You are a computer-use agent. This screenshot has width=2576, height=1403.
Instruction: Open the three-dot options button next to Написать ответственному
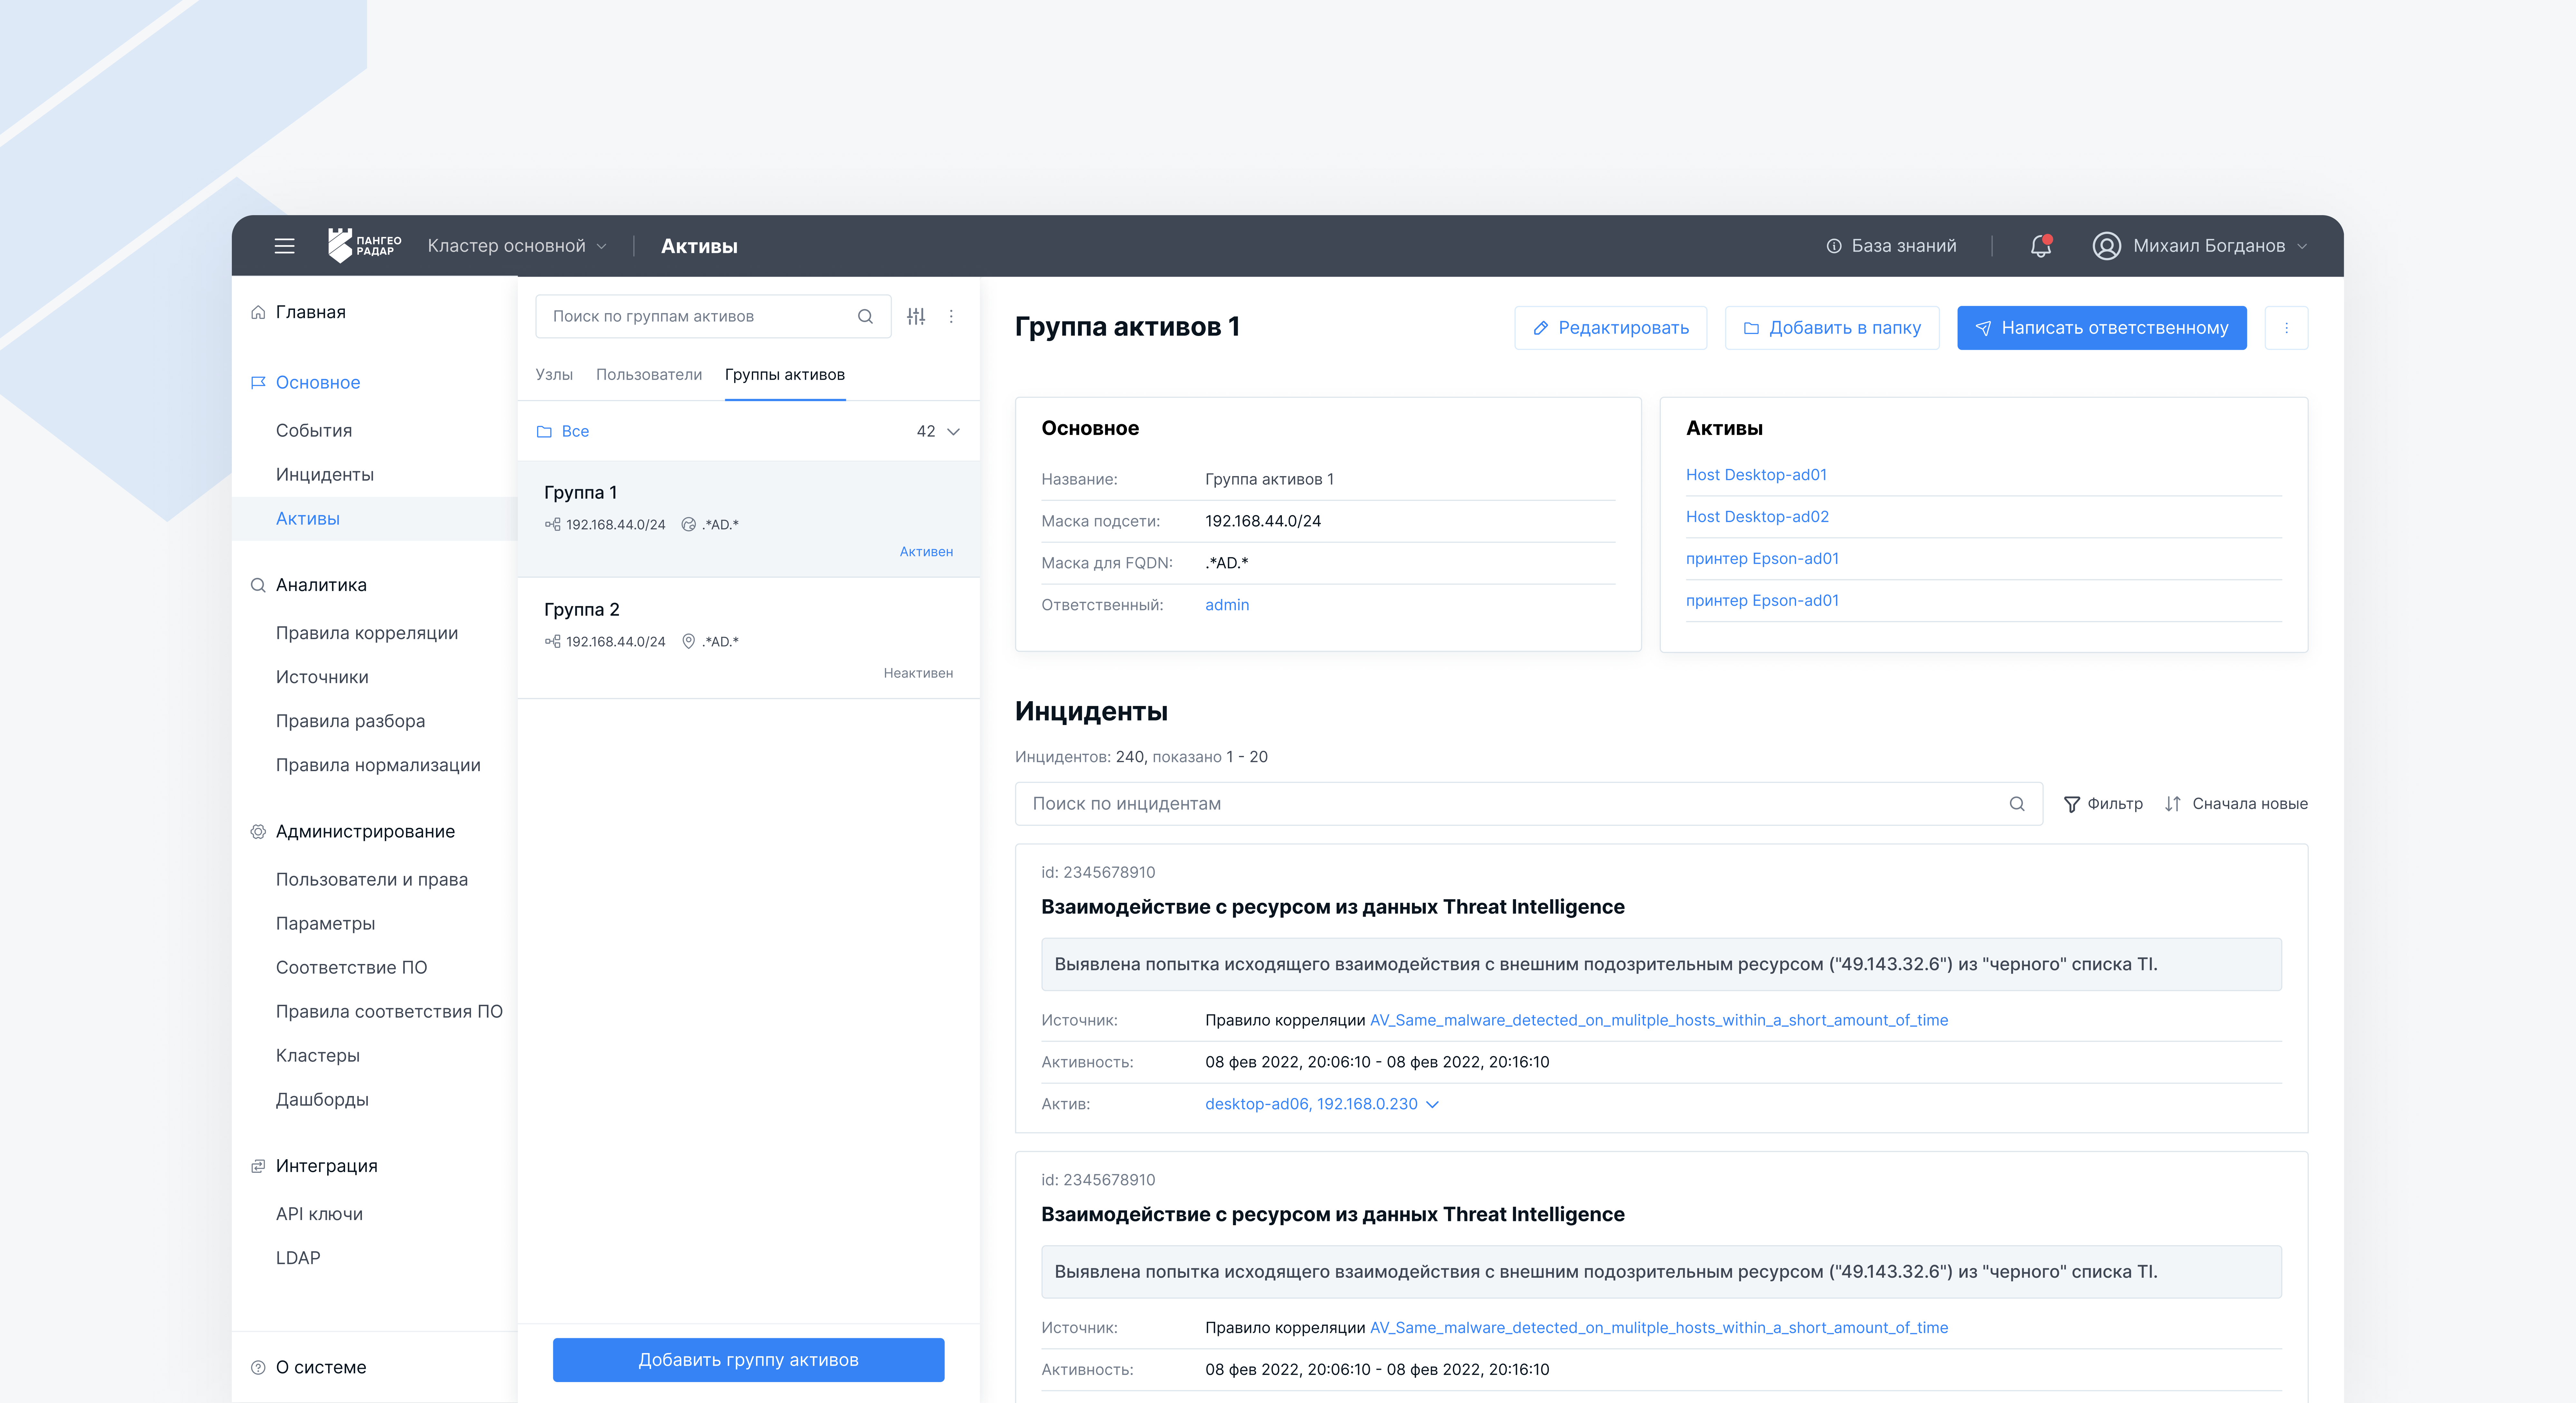(x=2286, y=328)
